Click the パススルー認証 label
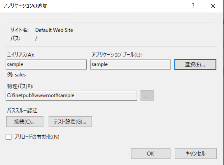Viewport: 224px width, 165px height. (22, 110)
